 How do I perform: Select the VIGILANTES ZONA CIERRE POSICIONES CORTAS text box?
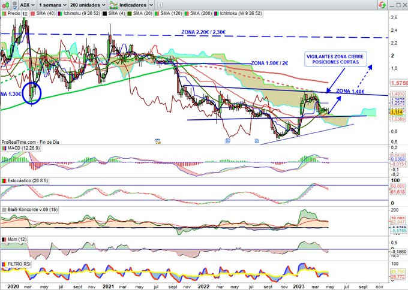click(335, 59)
